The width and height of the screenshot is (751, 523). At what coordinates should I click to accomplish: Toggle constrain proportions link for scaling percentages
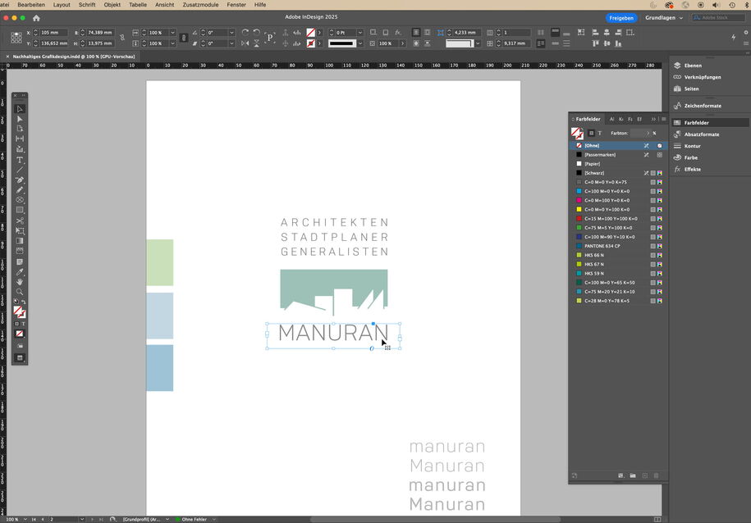click(x=182, y=38)
